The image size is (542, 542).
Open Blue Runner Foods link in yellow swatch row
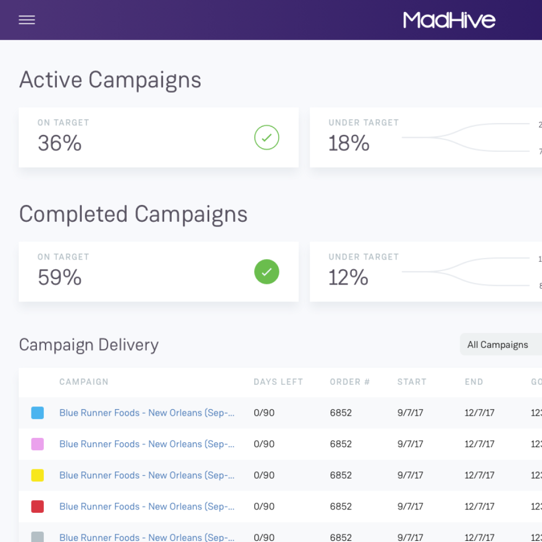[x=146, y=475]
